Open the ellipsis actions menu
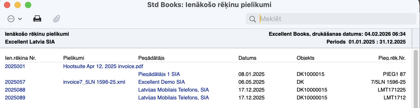The height and width of the screenshot is (108, 420). 11,19
